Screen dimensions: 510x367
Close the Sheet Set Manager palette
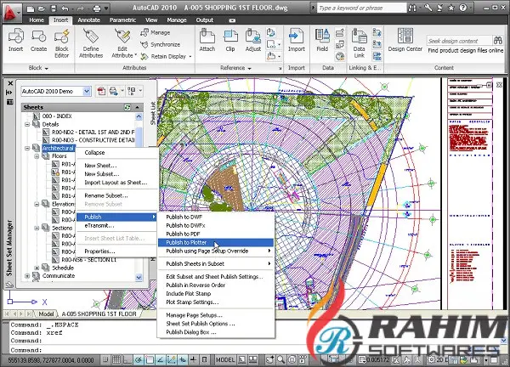pyautogui.click(x=10, y=83)
